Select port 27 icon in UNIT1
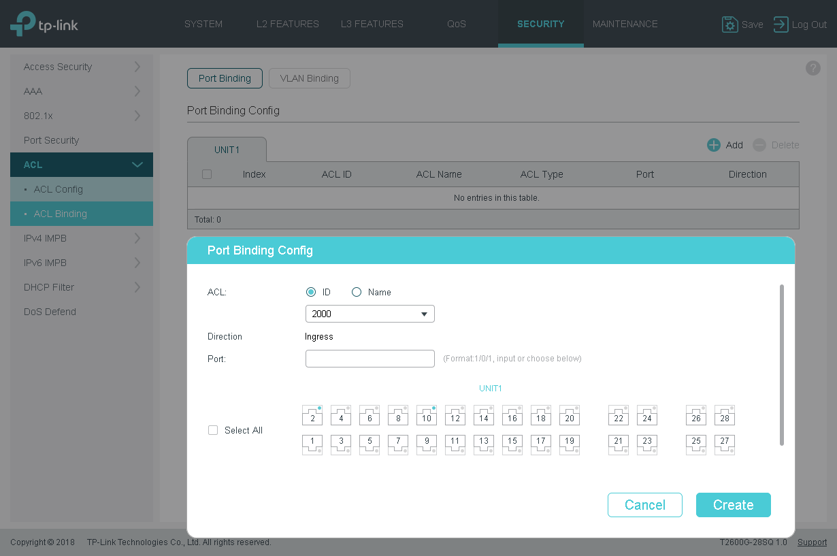 pyautogui.click(x=725, y=444)
